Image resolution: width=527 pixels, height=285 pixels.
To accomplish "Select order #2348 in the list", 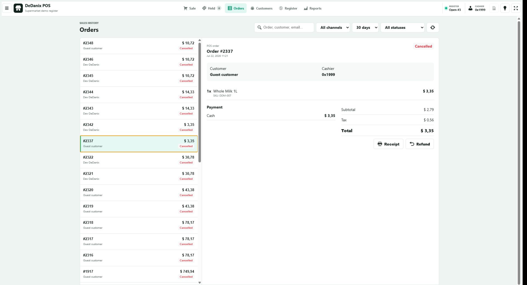I will (x=139, y=46).
